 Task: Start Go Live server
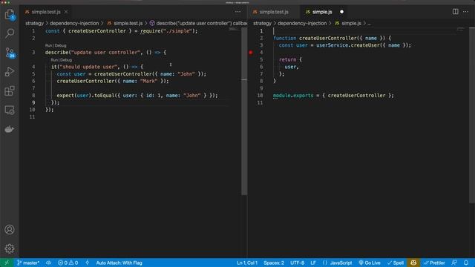tap(370, 263)
